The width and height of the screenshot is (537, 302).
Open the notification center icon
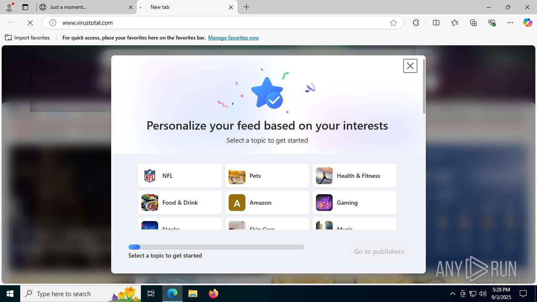(524, 294)
